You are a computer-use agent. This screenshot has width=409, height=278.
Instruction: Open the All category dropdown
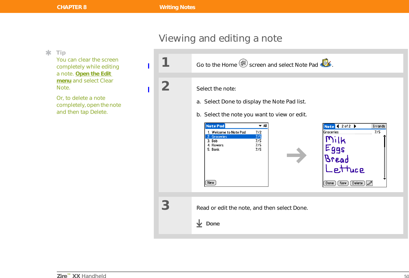(263, 126)
